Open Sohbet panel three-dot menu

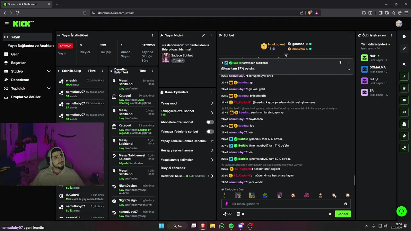click(x=350, y=35)
